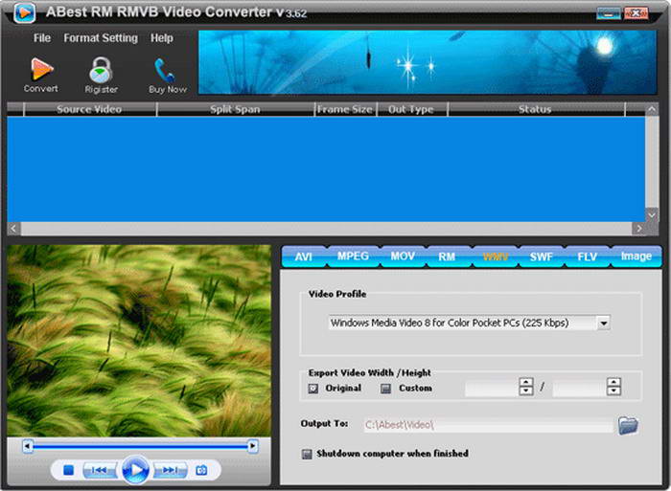Select the WMV tab
Screen dimensions: 671x491
click(x=496, y=257)
